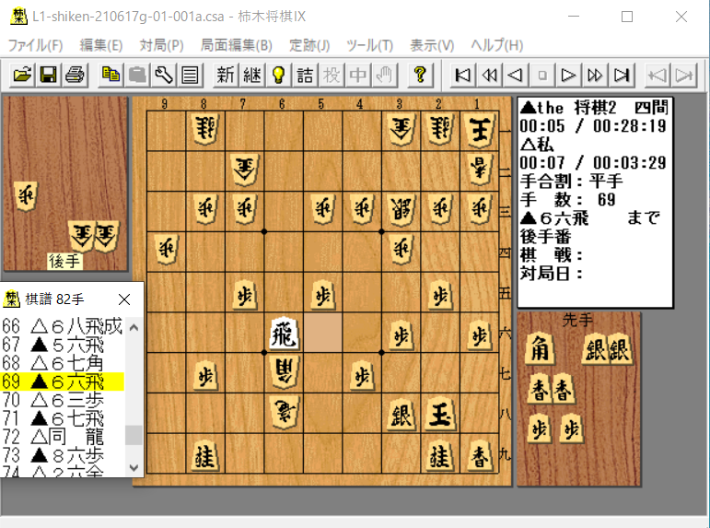The width and height of the screenshot is (710, 528).
Task: Click the copy icon in toolbar
Action: tap(111, 75)
